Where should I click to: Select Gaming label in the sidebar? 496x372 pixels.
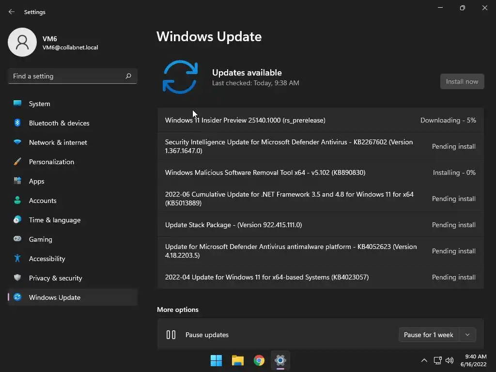[x=41, y=239]
